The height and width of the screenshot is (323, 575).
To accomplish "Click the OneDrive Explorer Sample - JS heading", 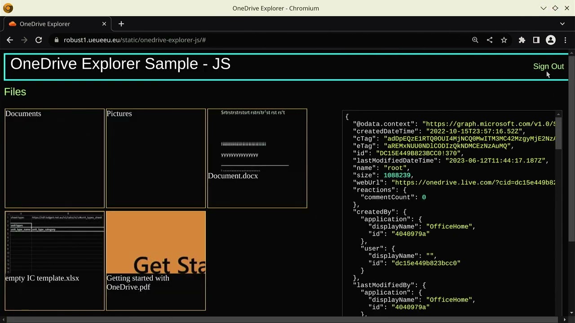I will [x=120, y=64].
